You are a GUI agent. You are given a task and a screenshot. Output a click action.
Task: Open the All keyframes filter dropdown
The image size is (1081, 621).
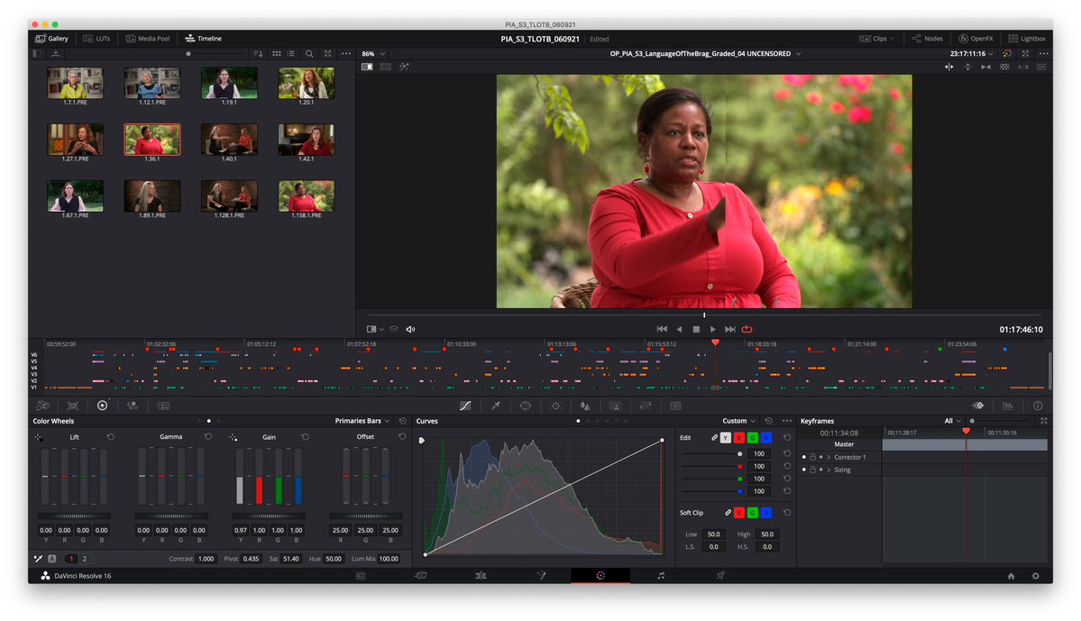click(952, 420)
